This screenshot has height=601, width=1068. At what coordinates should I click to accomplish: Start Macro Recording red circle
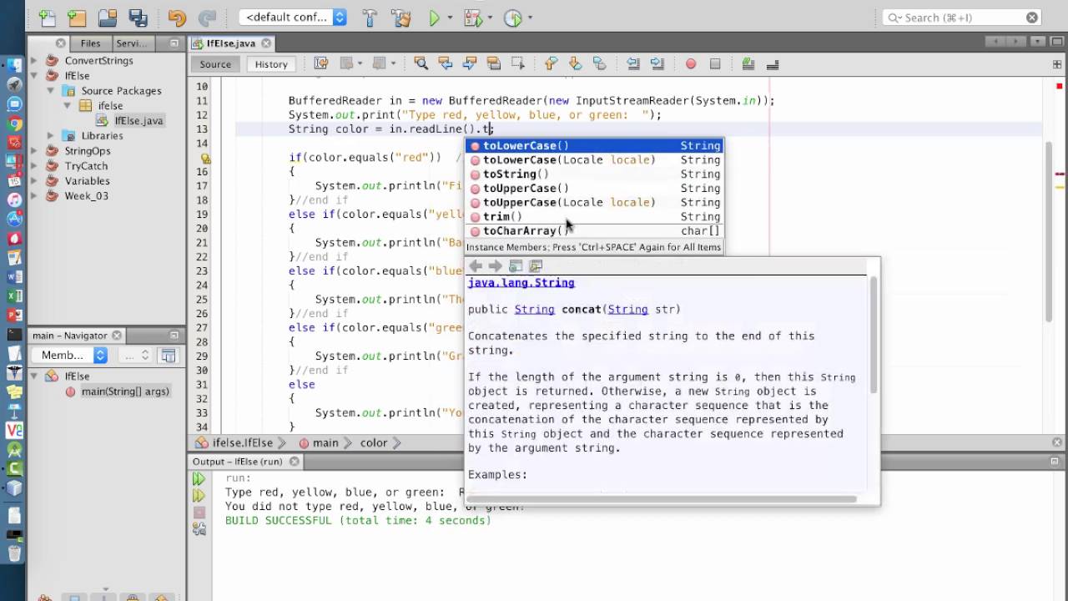coord(690,63)
